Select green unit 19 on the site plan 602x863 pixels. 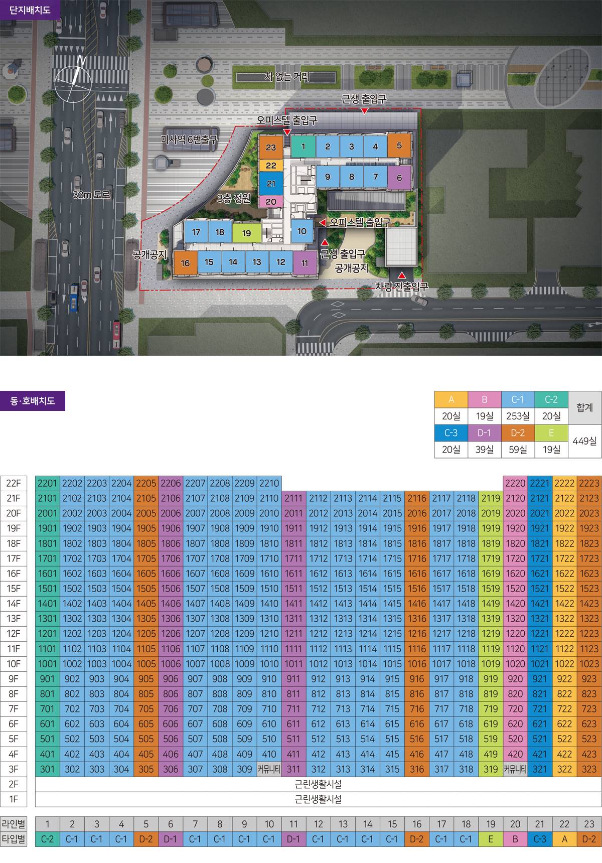246,233
